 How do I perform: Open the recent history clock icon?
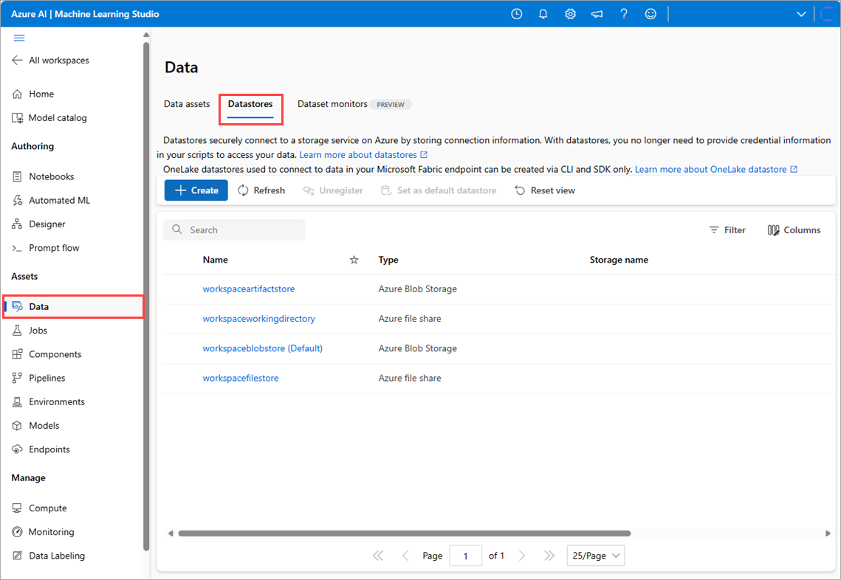(x=517, y=14)
